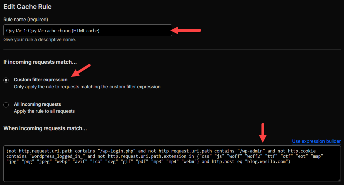
Task: Click the Rule name input field
Action: (87, 30)
